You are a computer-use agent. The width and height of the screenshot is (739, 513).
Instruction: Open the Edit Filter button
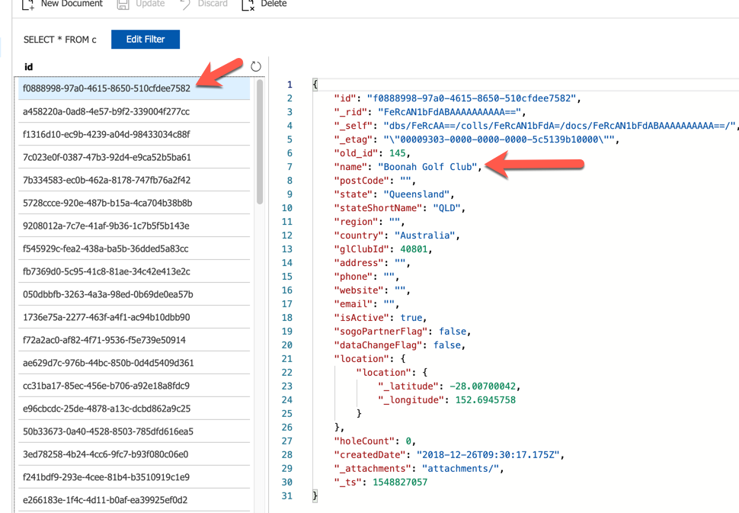(146, 39)
